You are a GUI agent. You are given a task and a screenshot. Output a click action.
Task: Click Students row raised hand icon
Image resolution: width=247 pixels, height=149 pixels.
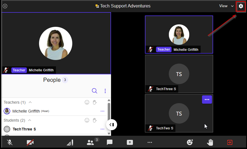(95, 120)
